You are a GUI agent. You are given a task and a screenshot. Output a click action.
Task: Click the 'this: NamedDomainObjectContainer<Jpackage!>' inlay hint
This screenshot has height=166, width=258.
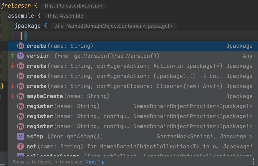113,26
